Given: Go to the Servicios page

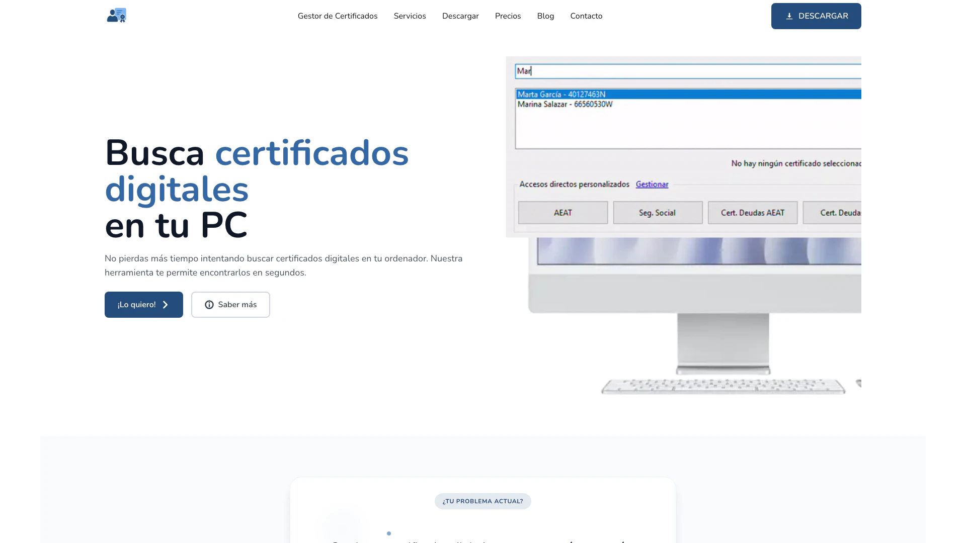Looking at the screenshot, I should pos(410,16).
